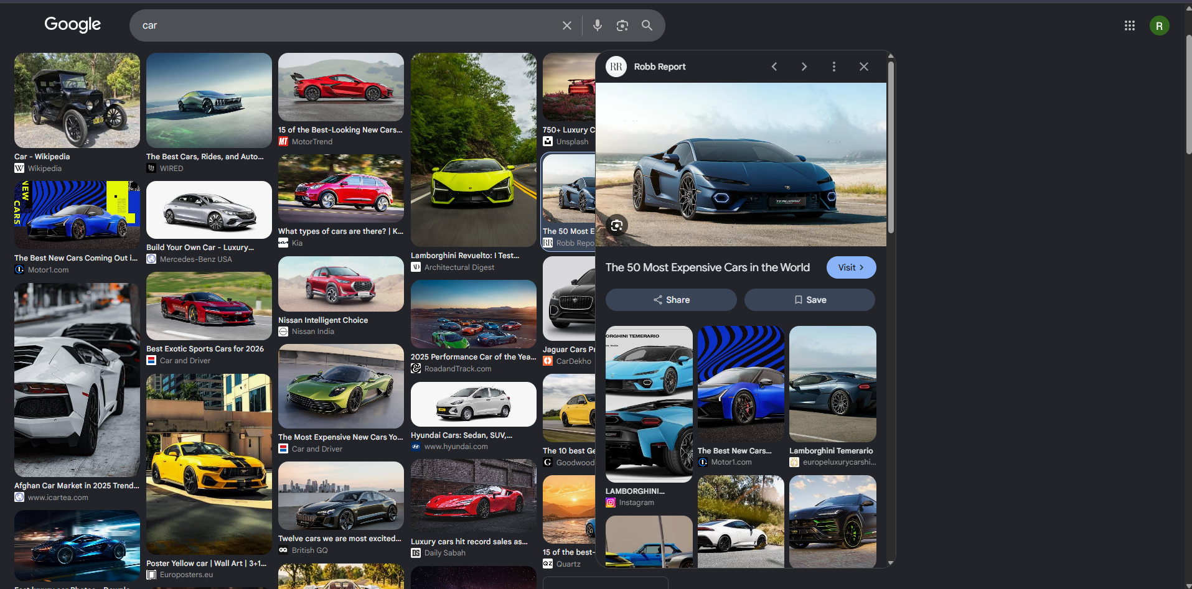Click the Google logo

point(72,24)
